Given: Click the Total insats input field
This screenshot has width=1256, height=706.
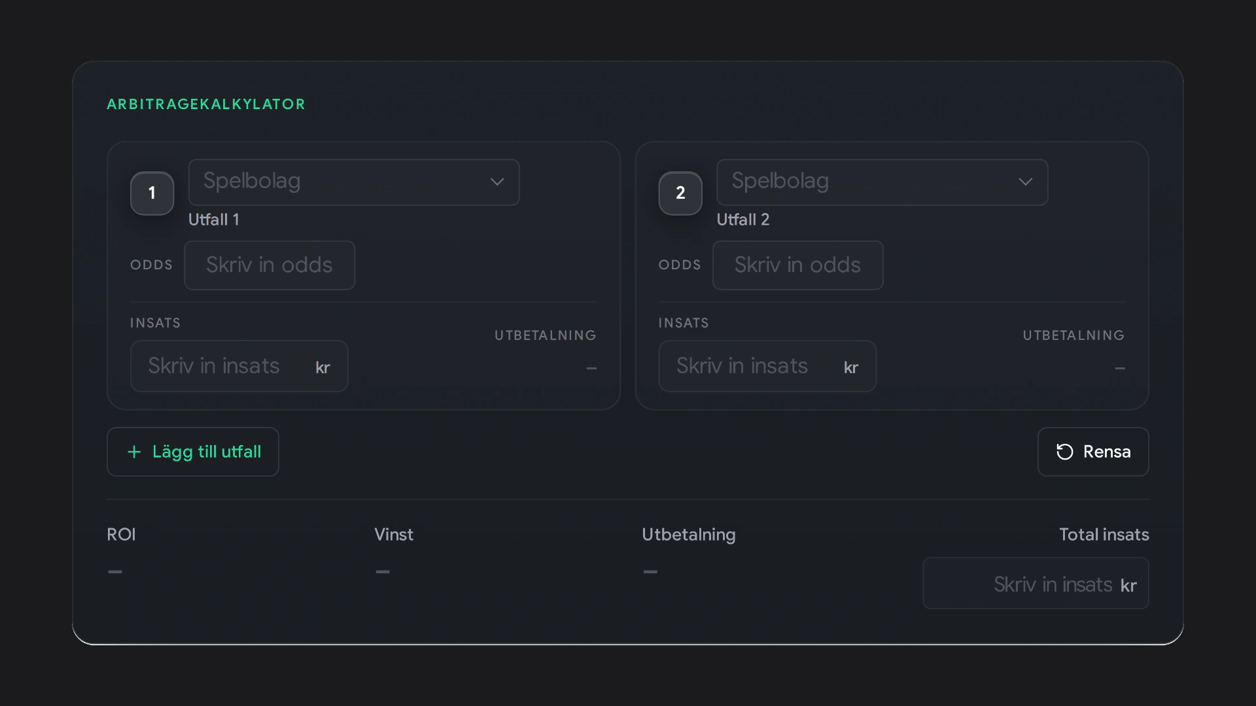Looking at the screenshot, I should pyautogui.click(x=1036, y=583).
